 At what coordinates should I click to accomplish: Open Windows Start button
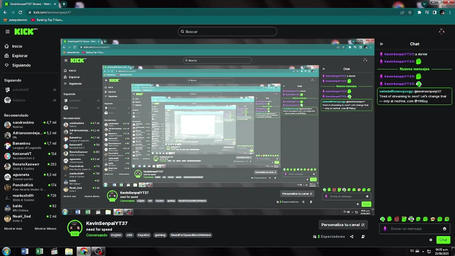click(x=6, y=251)
